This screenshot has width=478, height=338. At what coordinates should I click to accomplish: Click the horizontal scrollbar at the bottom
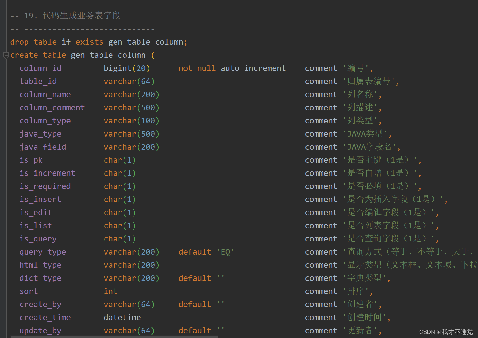pyautogui.click(x=114, y=337)
